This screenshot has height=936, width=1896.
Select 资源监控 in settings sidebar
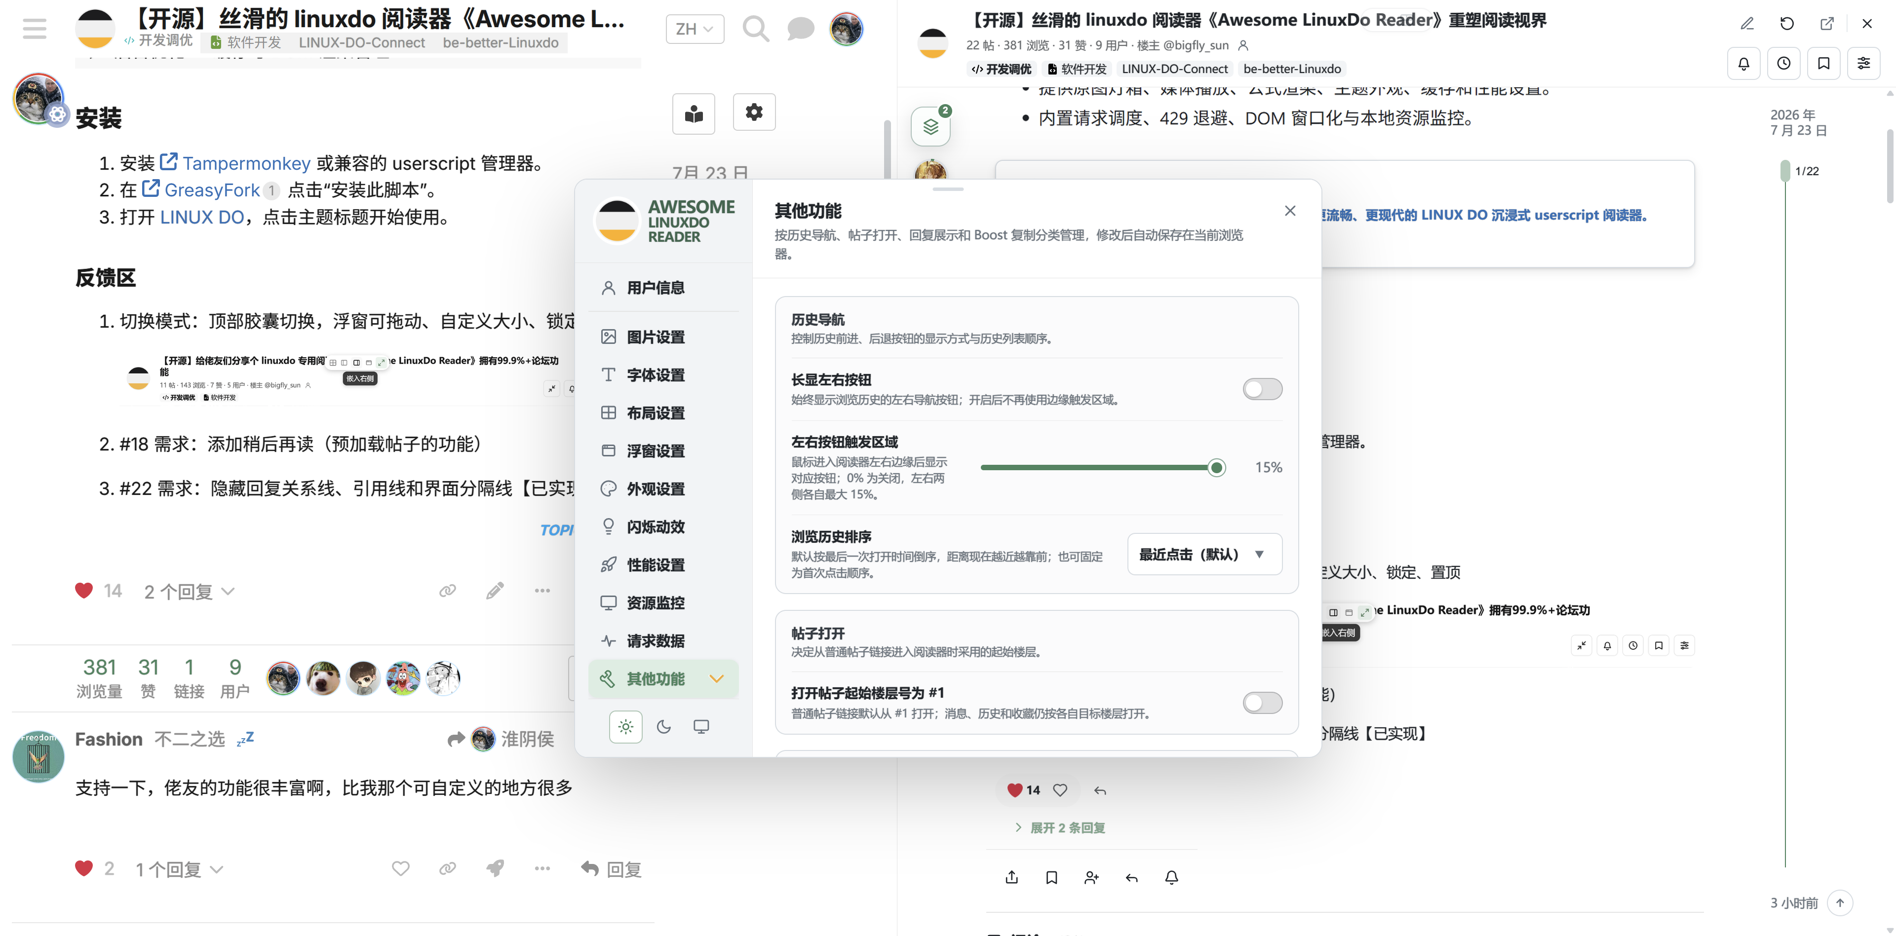pyautogui.click(x=662, y=602)
